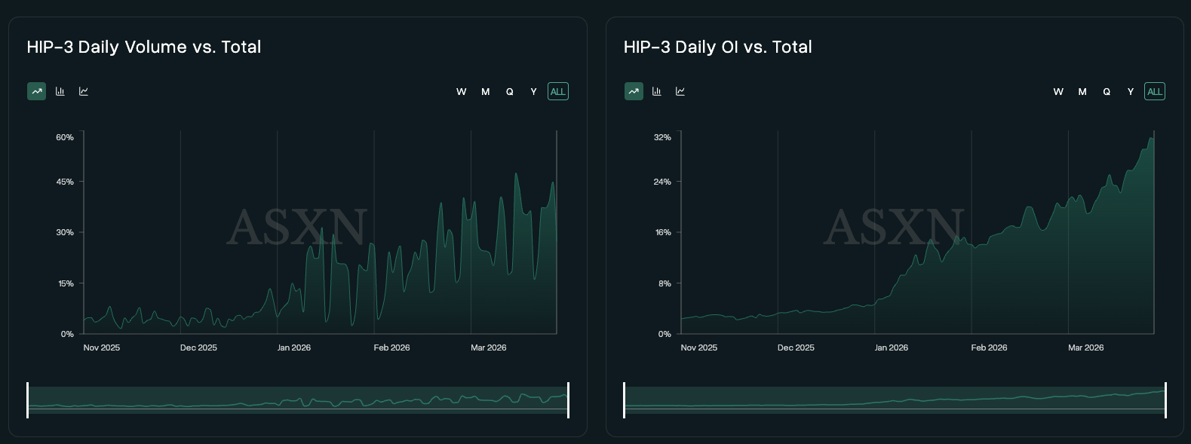
Task: Switch Daily Volume chart to line view
Action: 84,91
